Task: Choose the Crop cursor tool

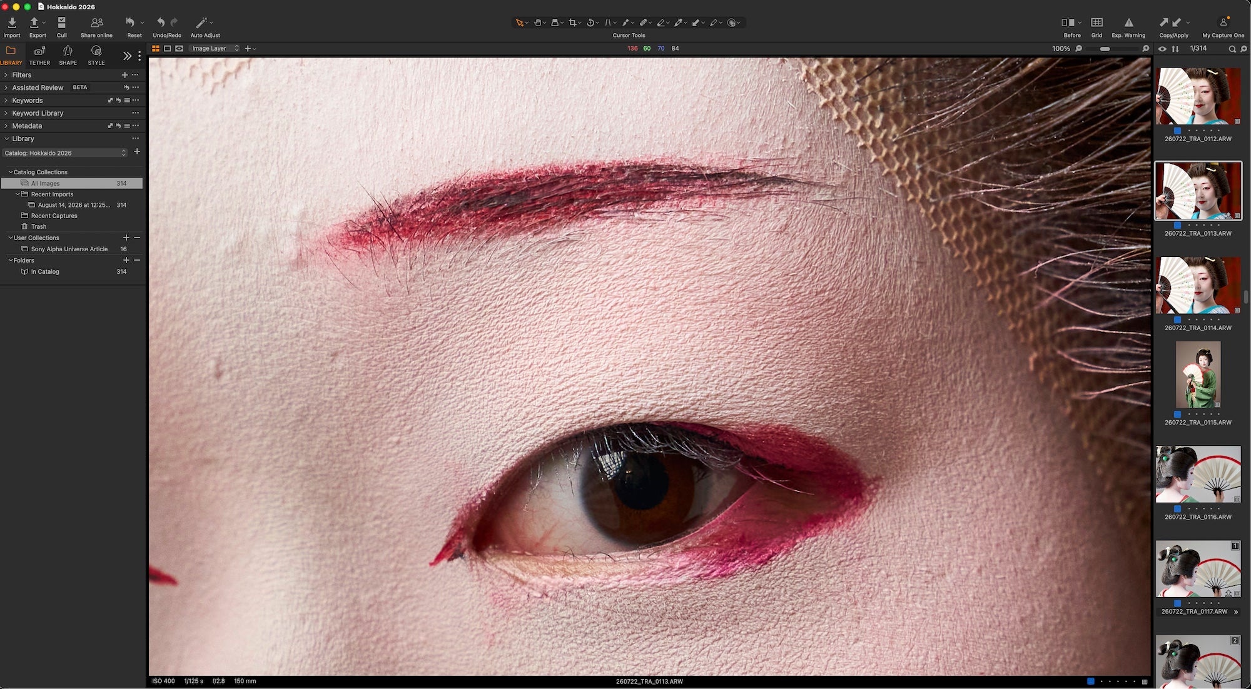Action: click(x=572, y=23)
